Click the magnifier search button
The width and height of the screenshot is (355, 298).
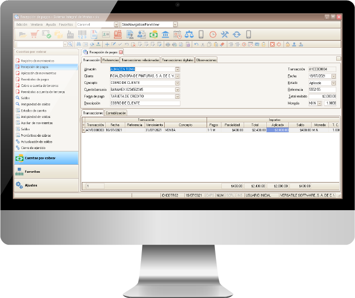(x=70, y=44)
